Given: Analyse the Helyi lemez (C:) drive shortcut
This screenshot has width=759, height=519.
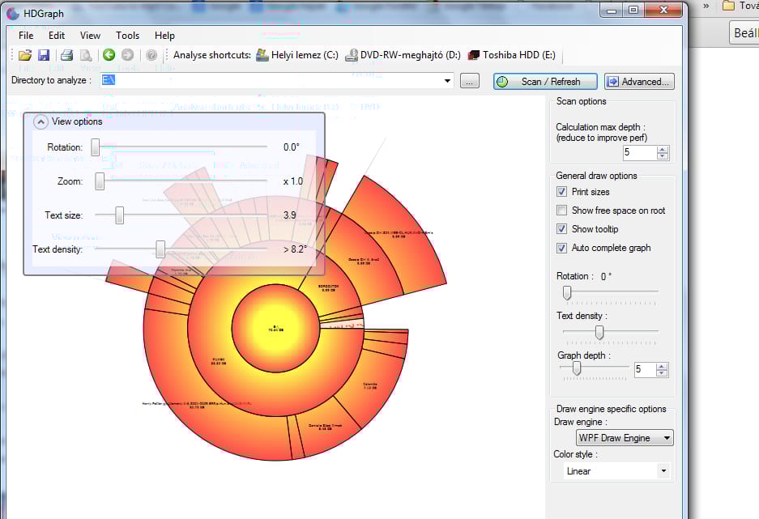Looking at the screenshot, I should (x=297, y=55).
